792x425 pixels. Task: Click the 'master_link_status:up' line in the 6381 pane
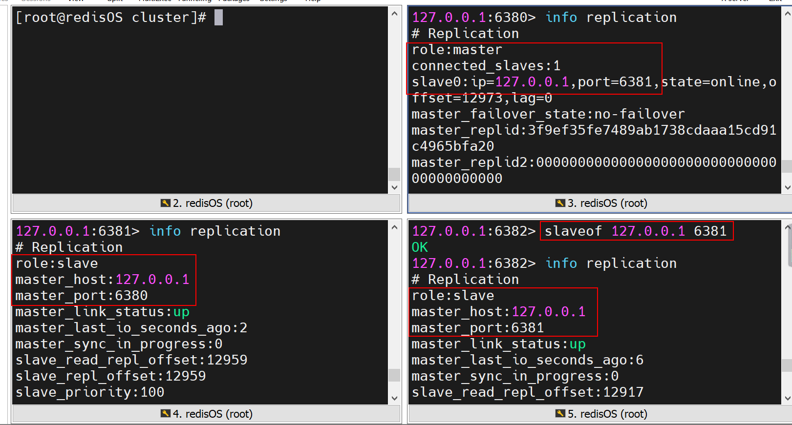click(x=102, y=312)
